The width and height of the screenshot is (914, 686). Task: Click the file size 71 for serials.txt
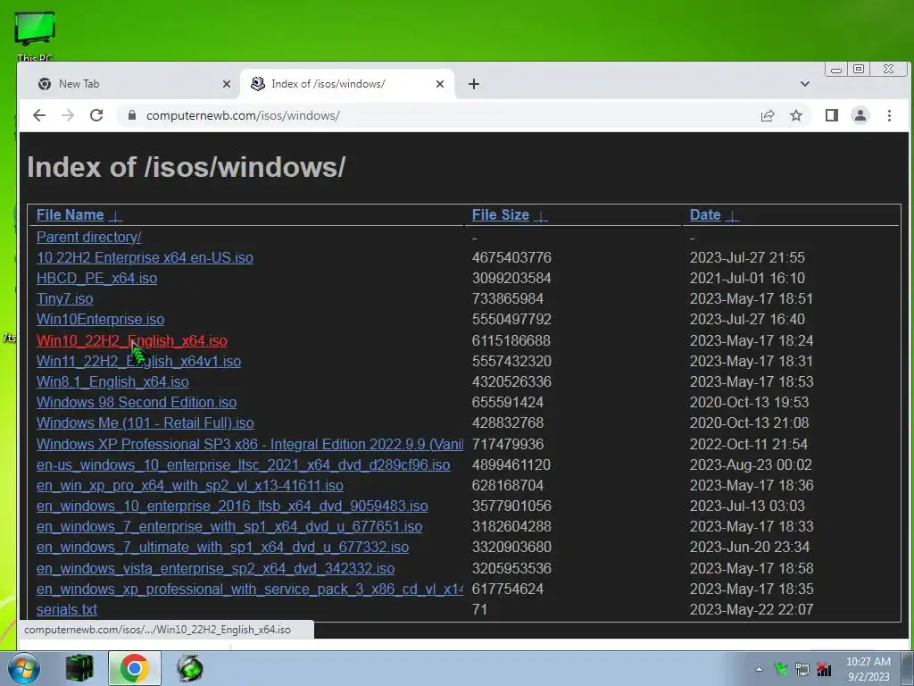(x=479, y=609)
